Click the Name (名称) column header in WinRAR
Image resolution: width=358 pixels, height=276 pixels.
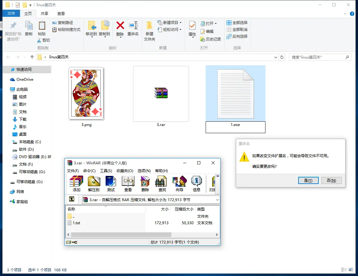tap(106, 209)
